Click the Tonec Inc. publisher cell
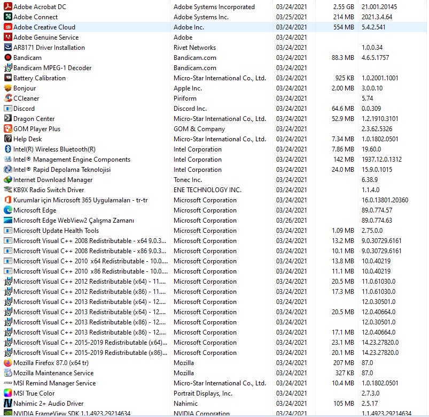Screen dimensions: 429x417 click(188, 179)
